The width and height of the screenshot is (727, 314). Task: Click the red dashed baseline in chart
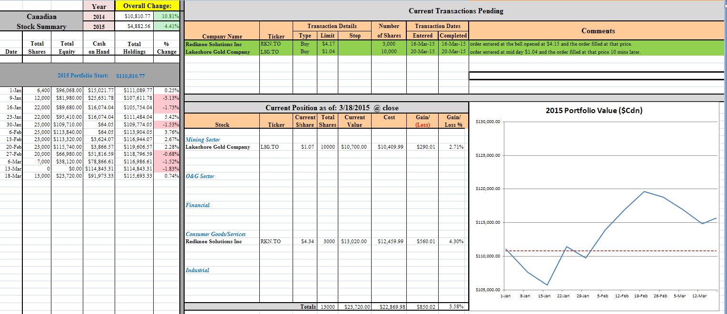click(x=611, y=251)
